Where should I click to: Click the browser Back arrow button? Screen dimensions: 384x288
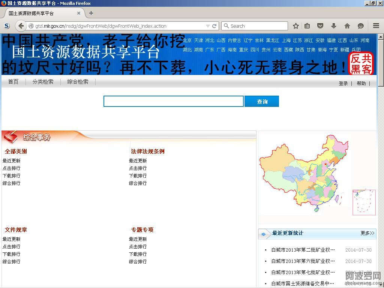click(x=21, y=26)
